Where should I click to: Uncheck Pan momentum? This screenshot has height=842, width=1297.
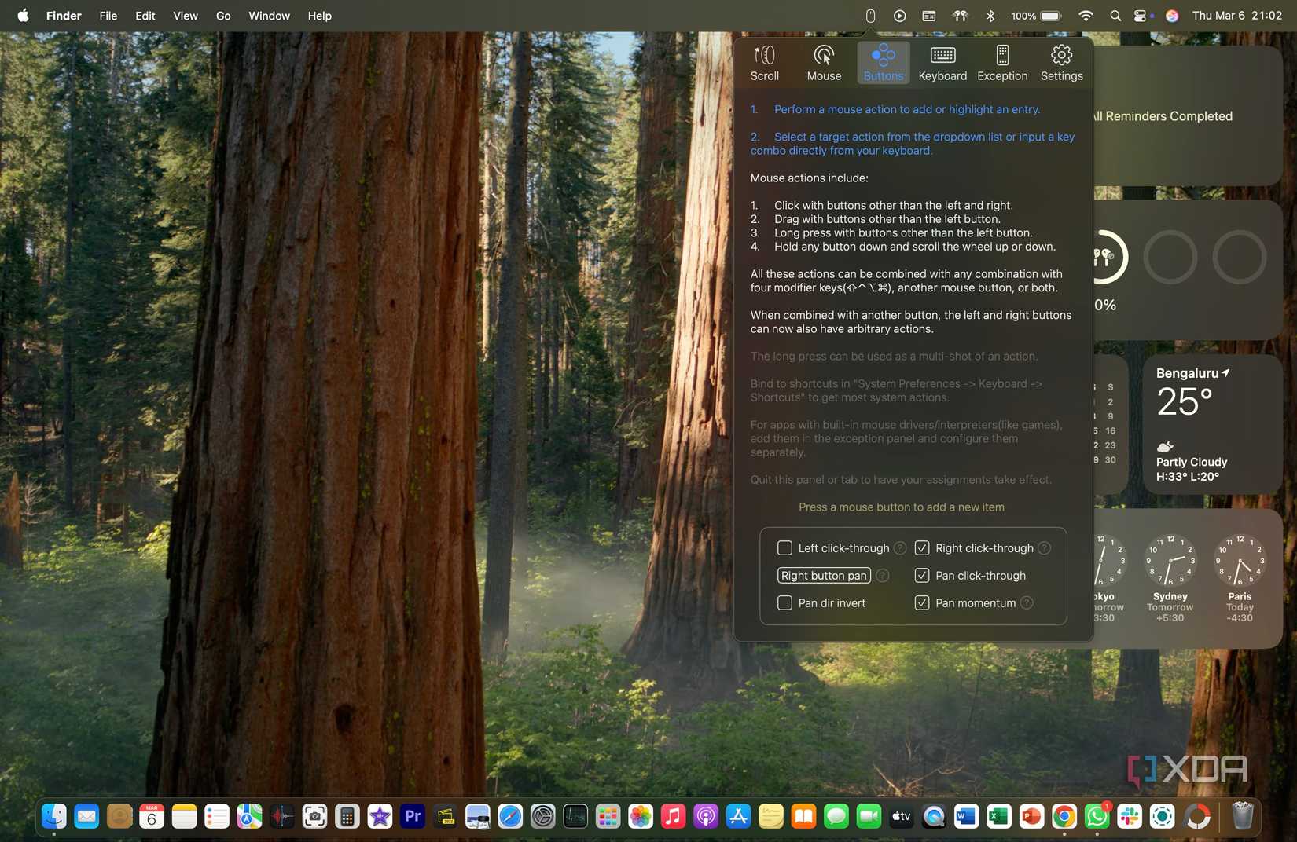(921, 602)
